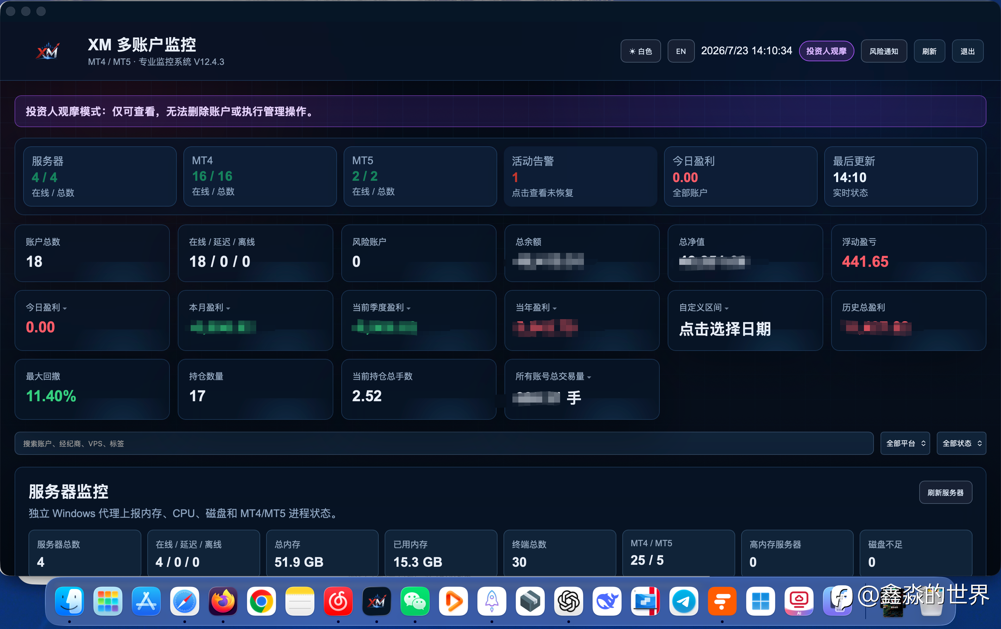
Task: Open 风险通知 settings
Action: [x=884, y=51]
